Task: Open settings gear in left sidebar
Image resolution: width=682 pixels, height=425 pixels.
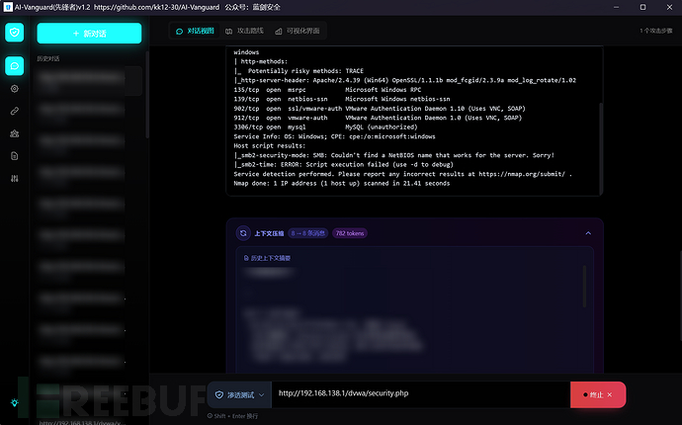Action: coord(14,89)
